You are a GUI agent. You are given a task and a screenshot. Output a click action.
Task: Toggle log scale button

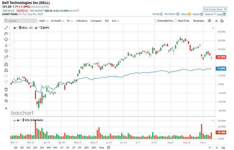(223, 148)
